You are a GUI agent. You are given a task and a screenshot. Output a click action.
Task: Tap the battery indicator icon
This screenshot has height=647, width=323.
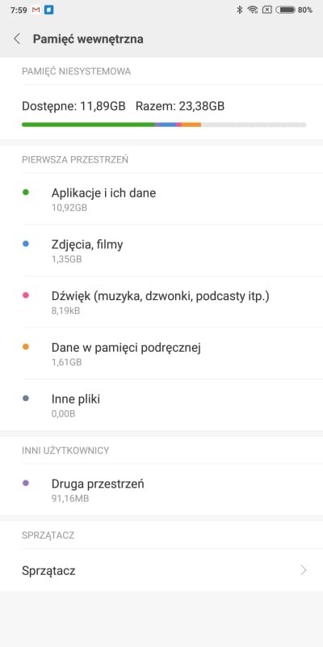(x=286, y=10)
